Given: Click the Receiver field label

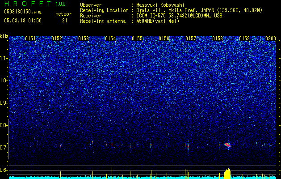Looking at the screenshot, I should (x=91, y=16).
